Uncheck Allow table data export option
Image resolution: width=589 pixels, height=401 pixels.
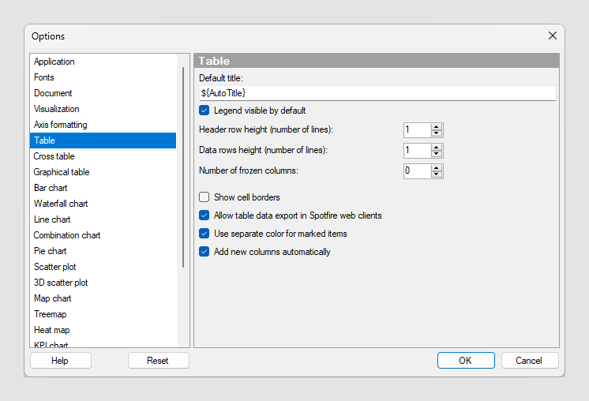204,215
